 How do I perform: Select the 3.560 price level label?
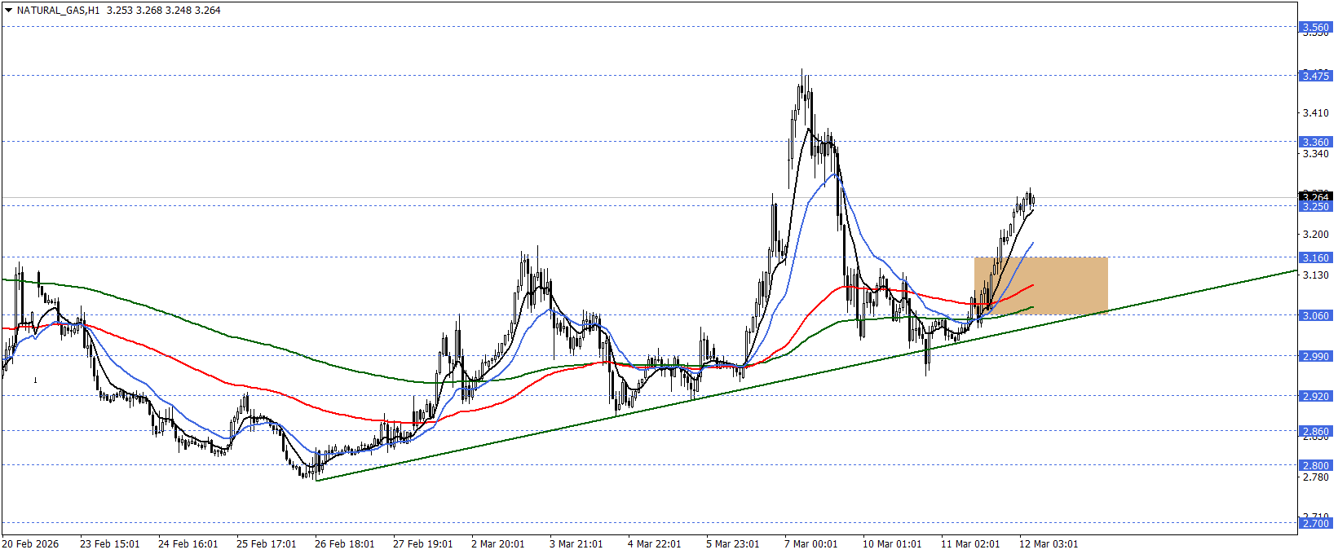1315,27
